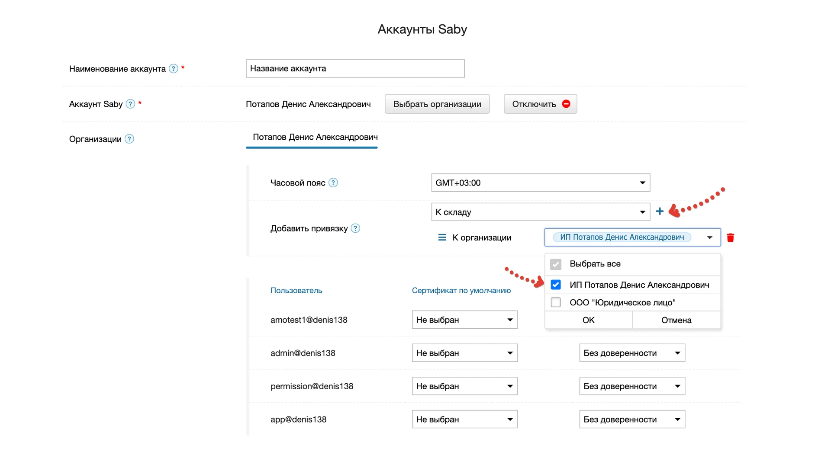Viewport: 831px width, 452px height.
Task: Open certificate dropdown for admin@denis138
Action: 464,353
